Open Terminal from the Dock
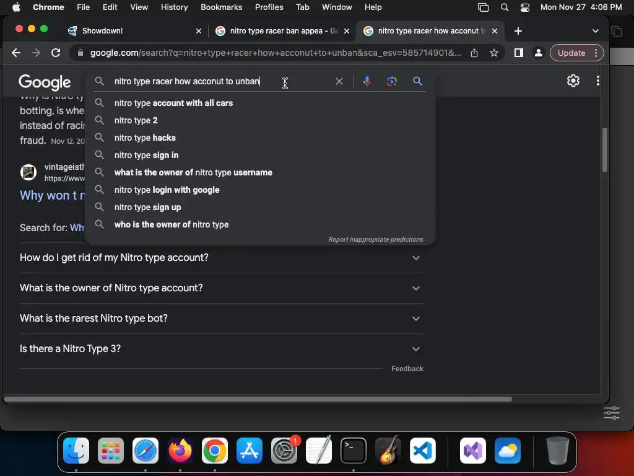 click(x=354, y=451)
